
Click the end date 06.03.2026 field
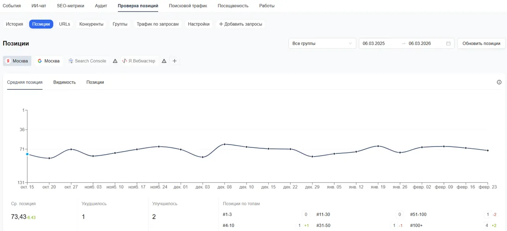click(420, 44)
